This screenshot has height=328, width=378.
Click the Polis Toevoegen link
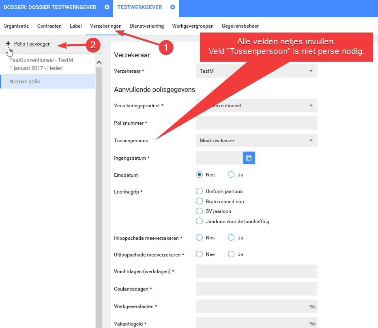point(32,44)
